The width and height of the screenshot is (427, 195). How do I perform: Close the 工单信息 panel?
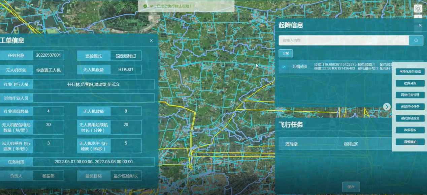151,40
